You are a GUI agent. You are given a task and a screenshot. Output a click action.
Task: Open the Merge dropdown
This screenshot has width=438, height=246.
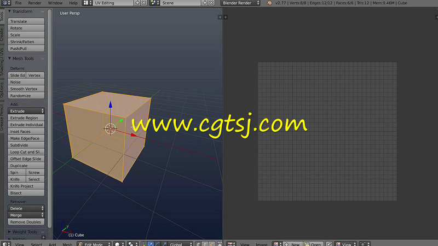click(x=26, y=215)
